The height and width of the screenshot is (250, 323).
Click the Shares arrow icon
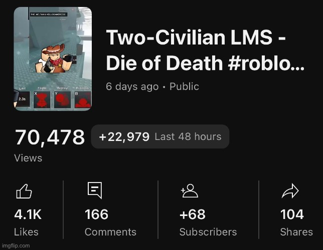(x=290, y=190)
